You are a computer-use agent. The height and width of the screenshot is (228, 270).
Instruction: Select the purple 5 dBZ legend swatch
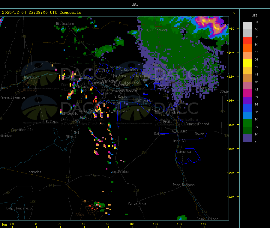pos(247,138)
